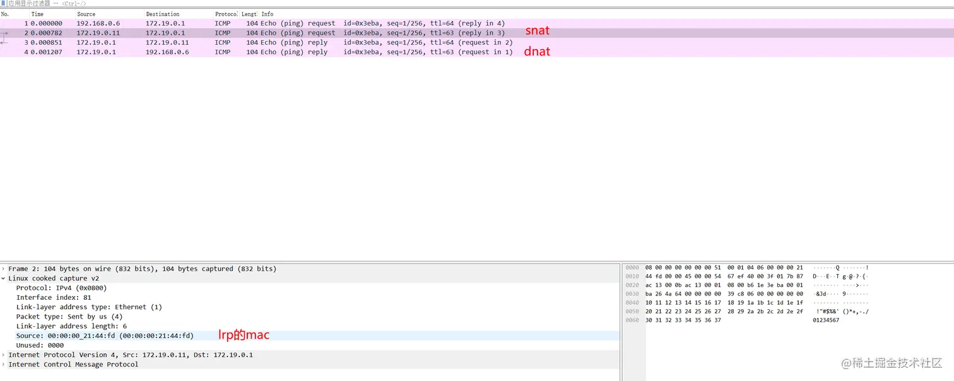
Task: Click hex row at offset 0020
Action: (x=724, y=285)
